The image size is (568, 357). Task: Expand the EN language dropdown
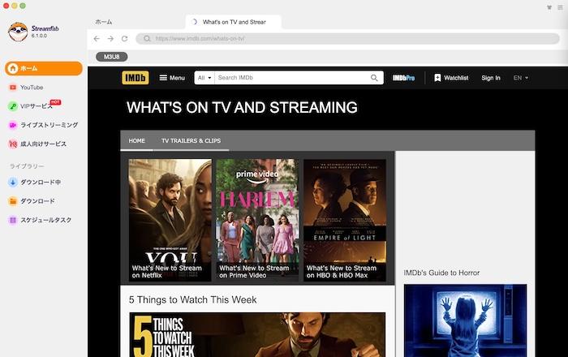(521, 78)
